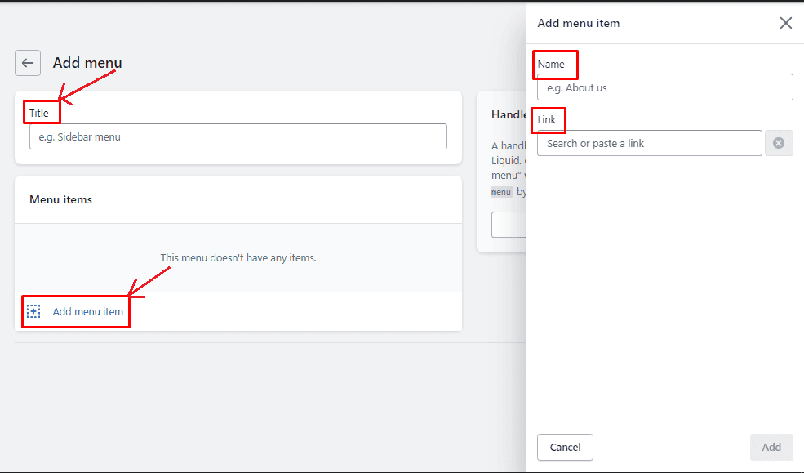Select the Search or paste a link field
The image size is (804, 473).
(649, 143)
